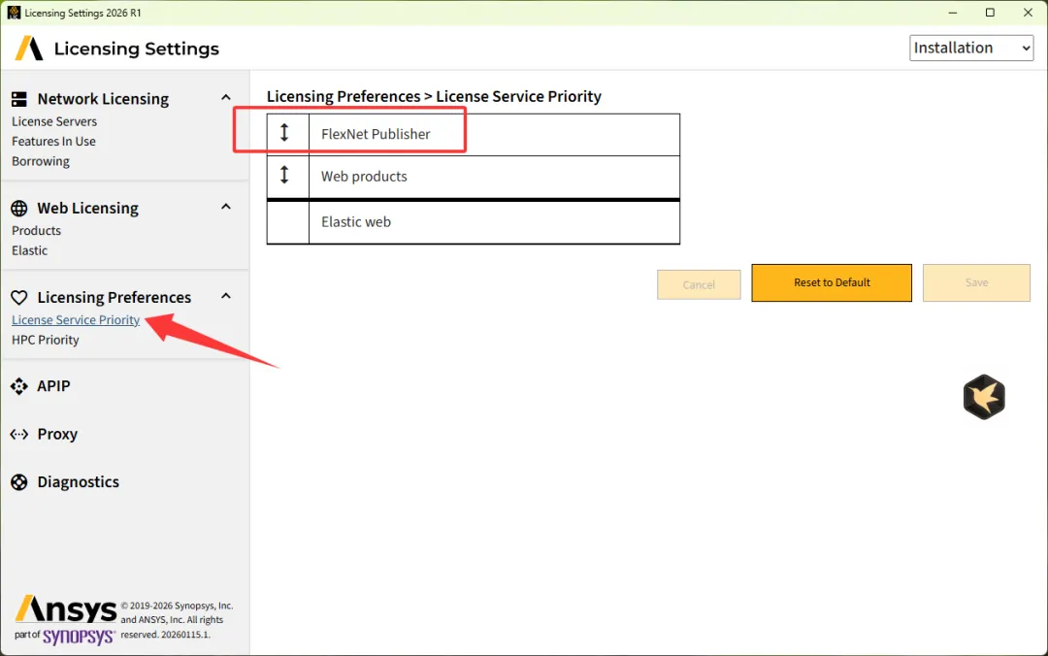Viewport: 1048px width, 656px height.
Task: Open the Borrowing page
Action: click(41, 161)
